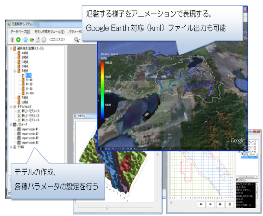Click the grey icon beside パラメータ node

tap(15, 125)
